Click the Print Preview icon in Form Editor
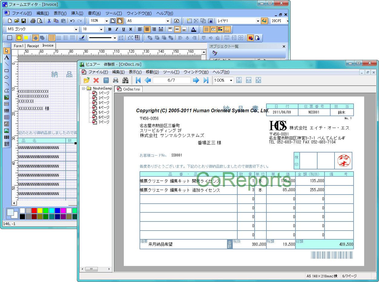 pyautogui.click(x=40, y=21)
